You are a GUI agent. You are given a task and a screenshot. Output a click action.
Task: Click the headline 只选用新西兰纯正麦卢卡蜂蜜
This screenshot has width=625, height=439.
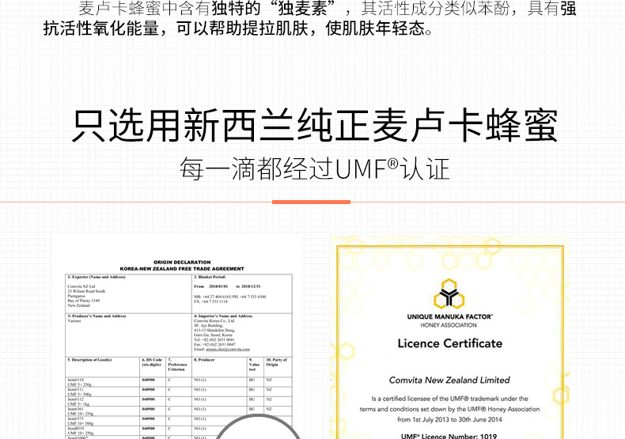click(313, 125)
